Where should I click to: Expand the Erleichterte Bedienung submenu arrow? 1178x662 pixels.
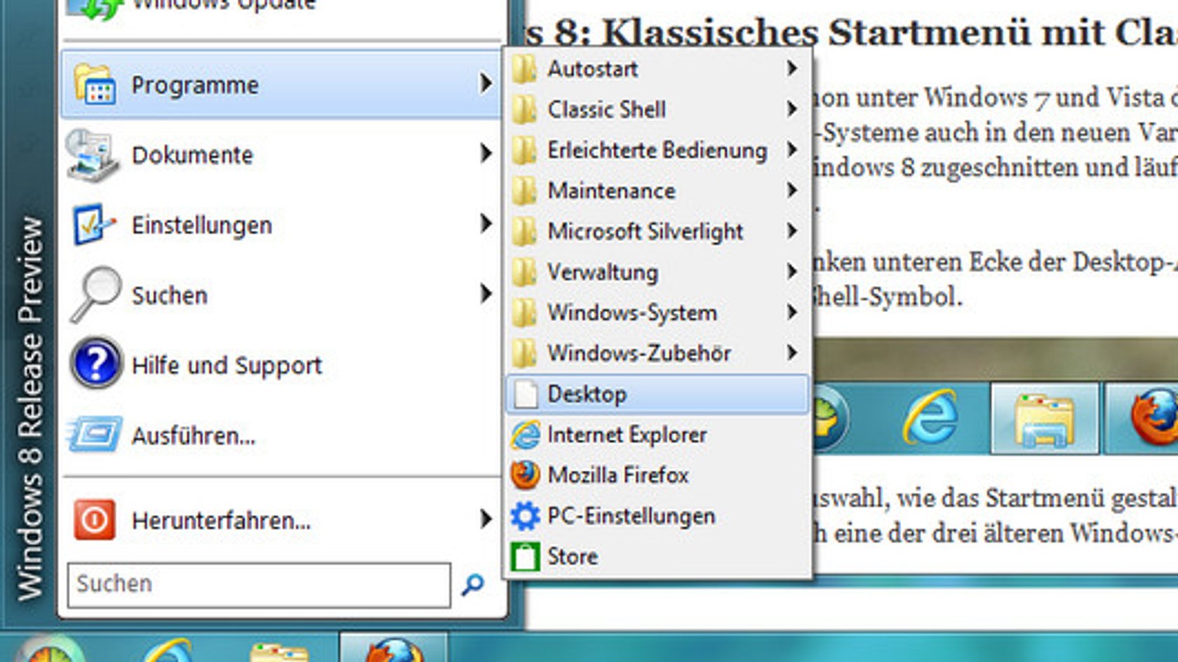click(792, 149)
